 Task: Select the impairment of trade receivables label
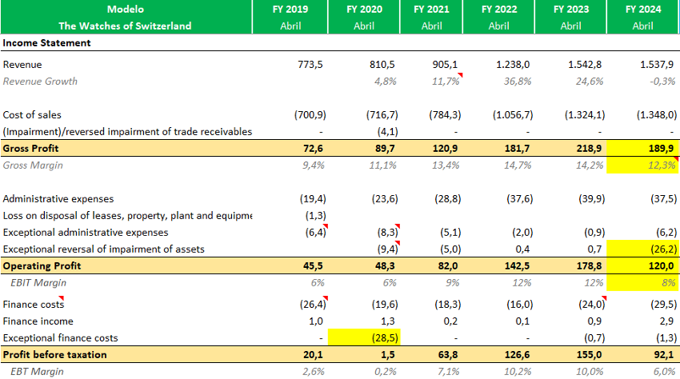[x=127, y=132]
